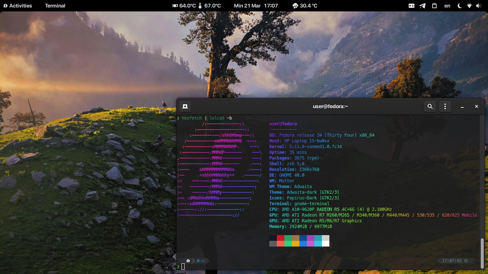Click the 64.0°C hardware temperature indicator
The image size is (488, 274).
pyautogui.click(x=184, y=6)
